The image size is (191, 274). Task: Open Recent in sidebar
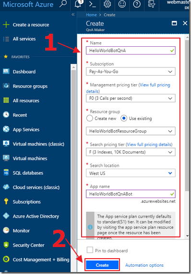click(20, 115)
